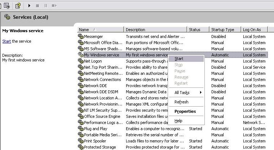Click the Start the service link
Viewport: 274px width, 150px height.
pyautogui.click(x=6, y=41)
